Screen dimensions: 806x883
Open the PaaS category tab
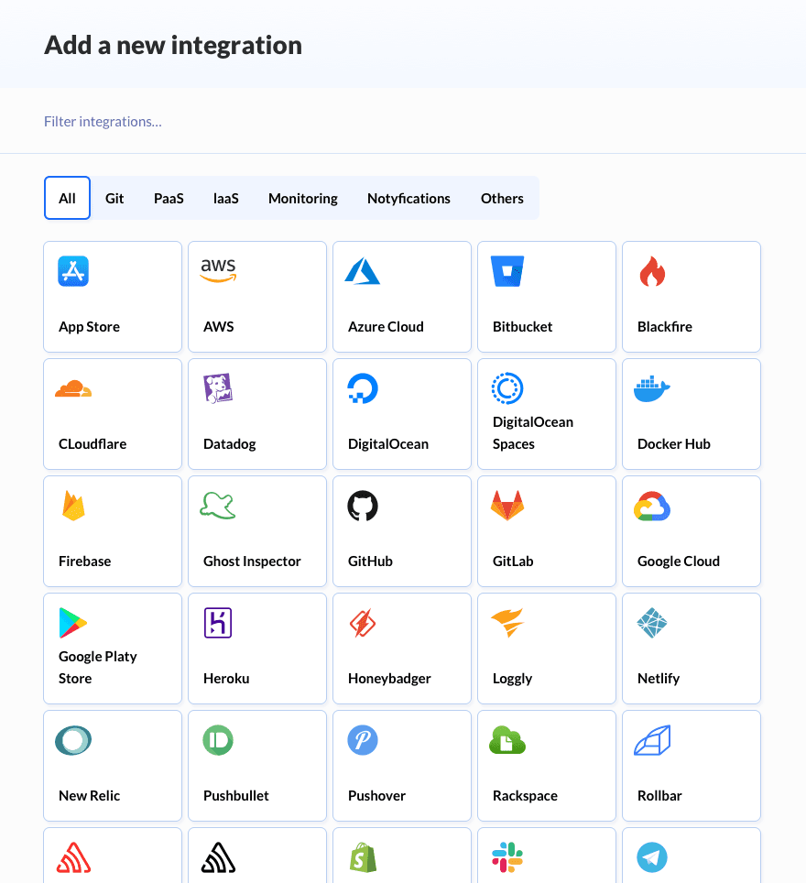(169, 198)
